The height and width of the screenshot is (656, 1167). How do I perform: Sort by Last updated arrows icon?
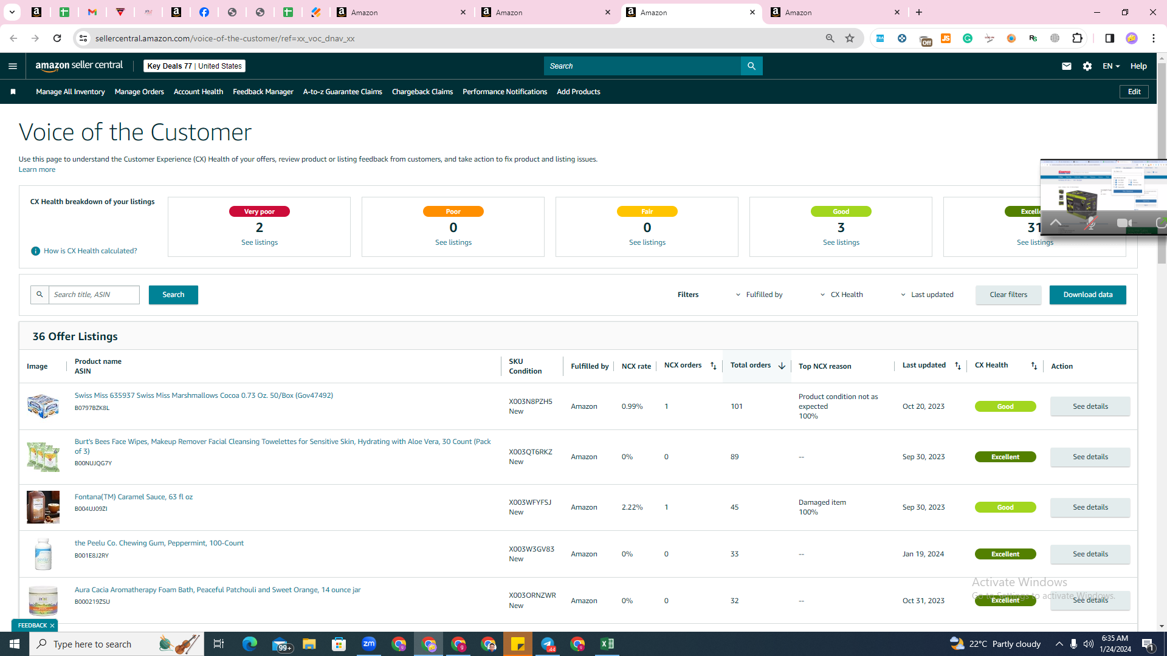pyautogui.click(x=958, y=366)
